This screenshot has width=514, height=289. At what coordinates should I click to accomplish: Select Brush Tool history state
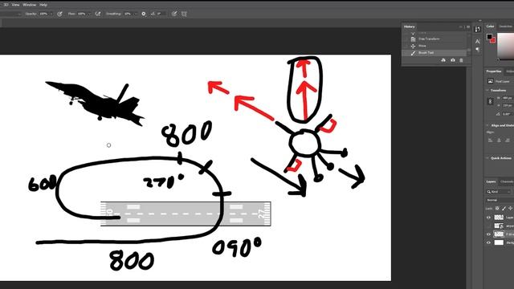tap(434, 53)
